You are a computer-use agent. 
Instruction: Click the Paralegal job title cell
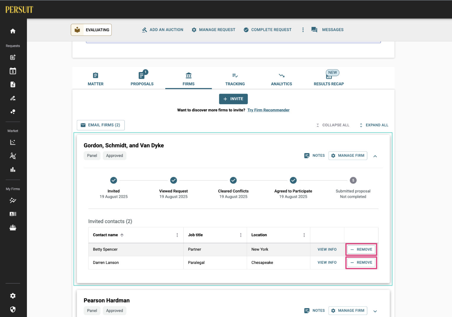pos(215,262)
